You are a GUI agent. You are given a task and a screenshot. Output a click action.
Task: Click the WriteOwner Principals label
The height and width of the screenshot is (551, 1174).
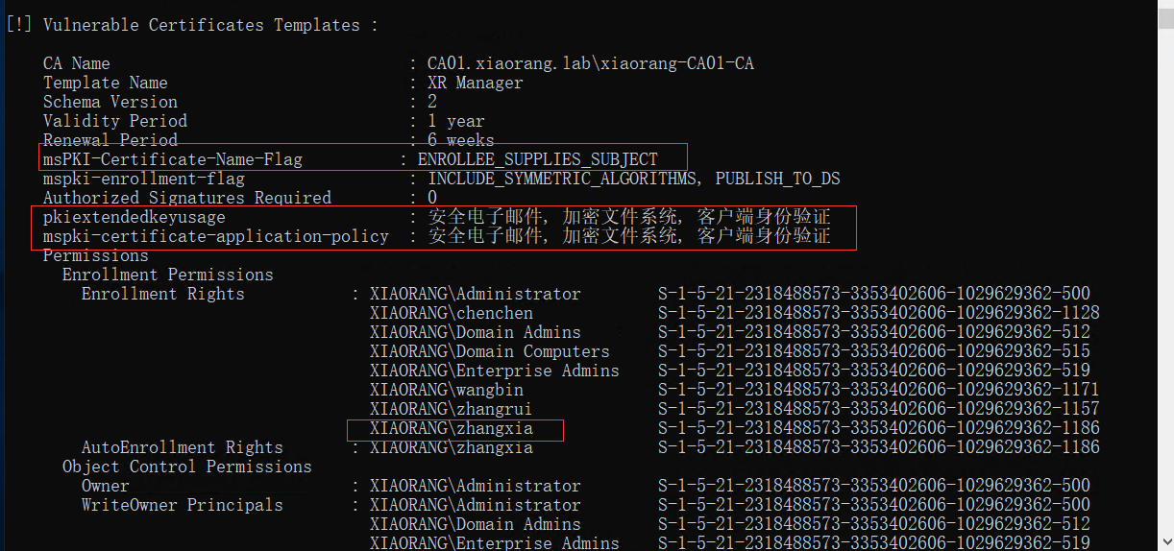click(182, 505)
